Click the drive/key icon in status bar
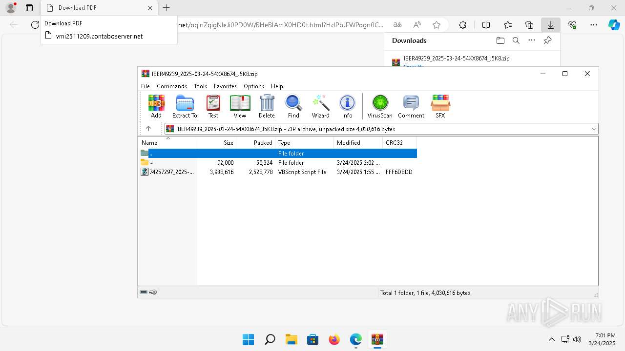This screenshot has width=625, height=351. pos(148,292)
